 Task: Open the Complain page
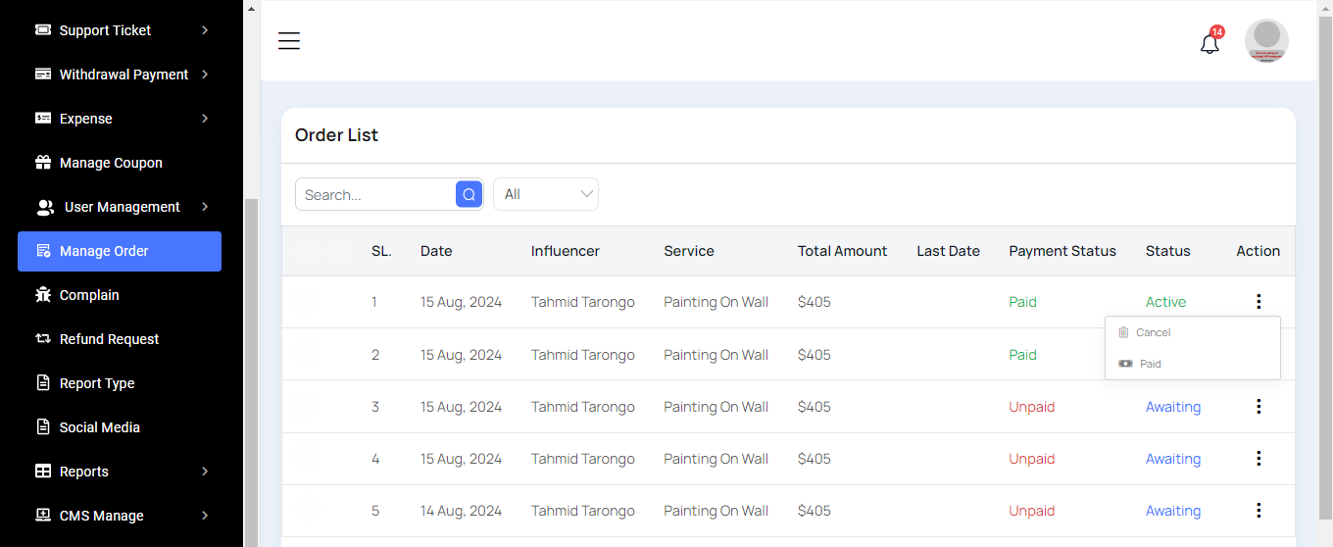click(89, 295)
